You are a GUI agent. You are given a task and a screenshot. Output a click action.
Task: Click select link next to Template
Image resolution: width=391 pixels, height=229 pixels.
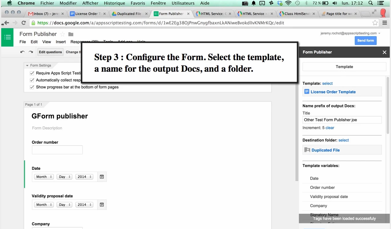pyautogui.click(x=328, y=84)
